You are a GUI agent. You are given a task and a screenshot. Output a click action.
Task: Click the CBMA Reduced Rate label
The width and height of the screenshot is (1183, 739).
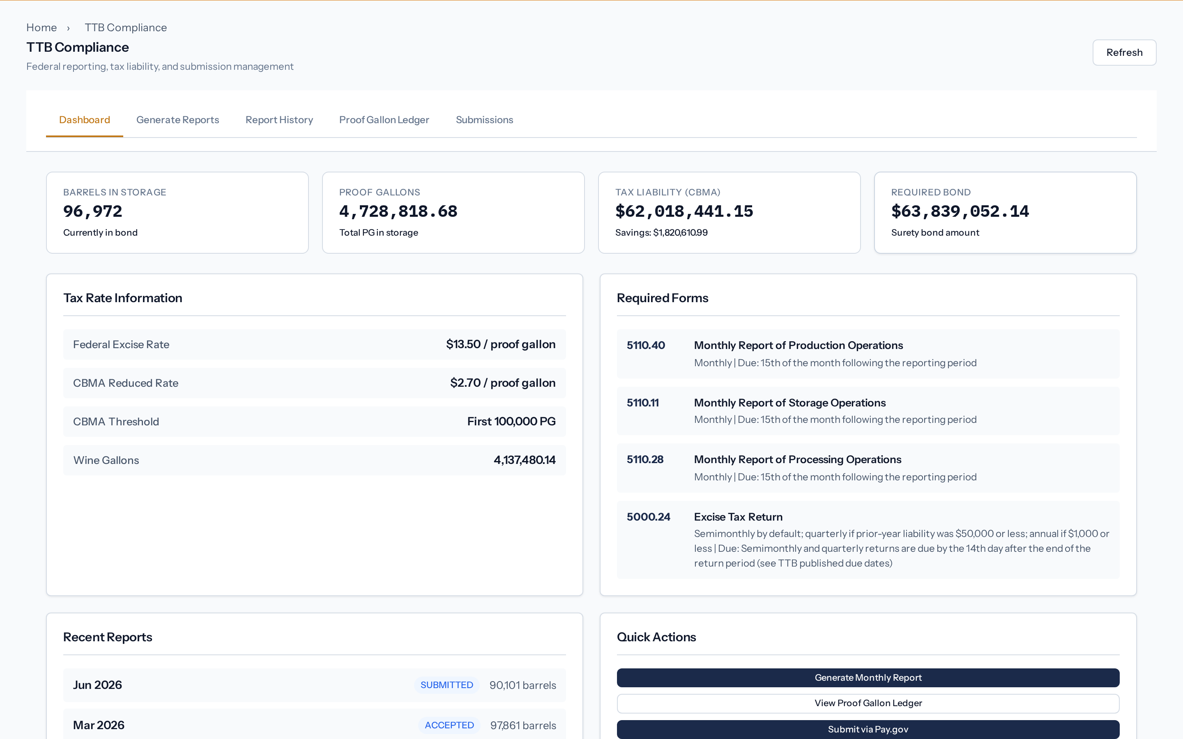click(x=126, y=383)
